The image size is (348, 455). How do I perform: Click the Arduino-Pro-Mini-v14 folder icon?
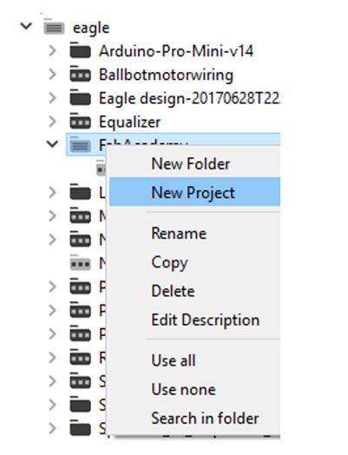(x=81, y=50)
